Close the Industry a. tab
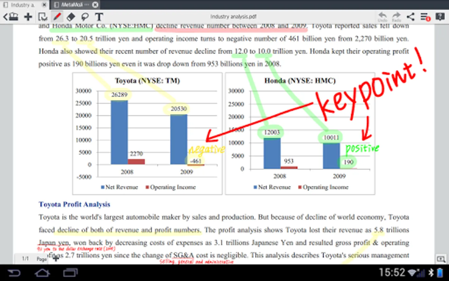Viewport: 449px width, 281px height. pos(45,5)
